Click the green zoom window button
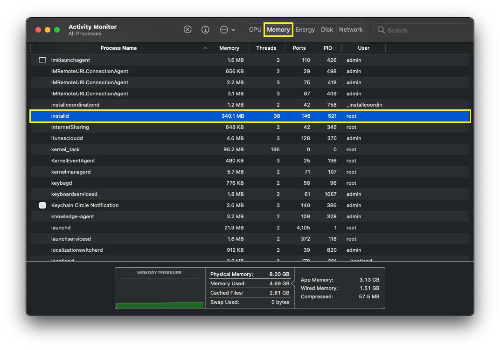Screen dimensions: 500x350 pyautogui.click(x=57, y=30)
